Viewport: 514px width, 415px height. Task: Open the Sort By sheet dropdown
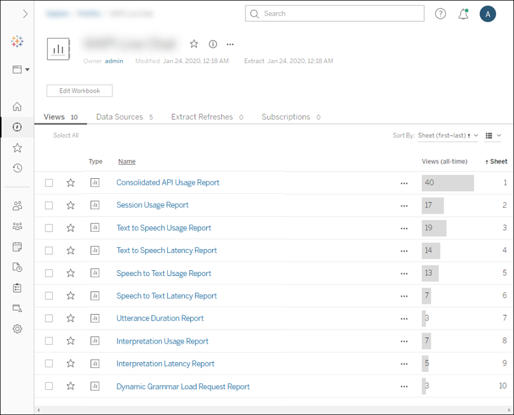(x=448, y=136)
